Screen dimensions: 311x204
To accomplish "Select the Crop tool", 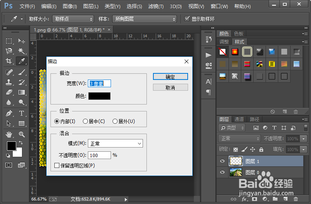I will (x=9, y=61).
